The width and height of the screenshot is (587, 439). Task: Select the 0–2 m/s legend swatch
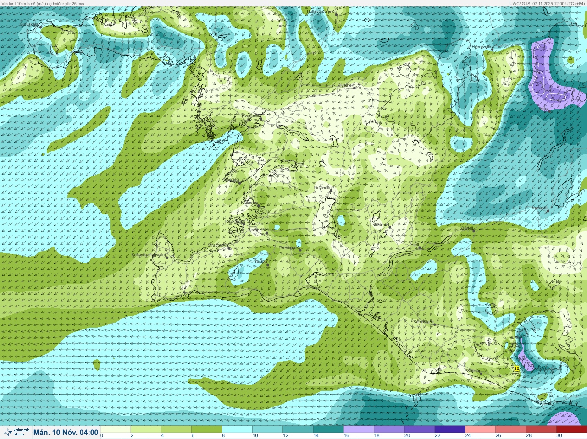pyautogui.click(x=115, y=429)
